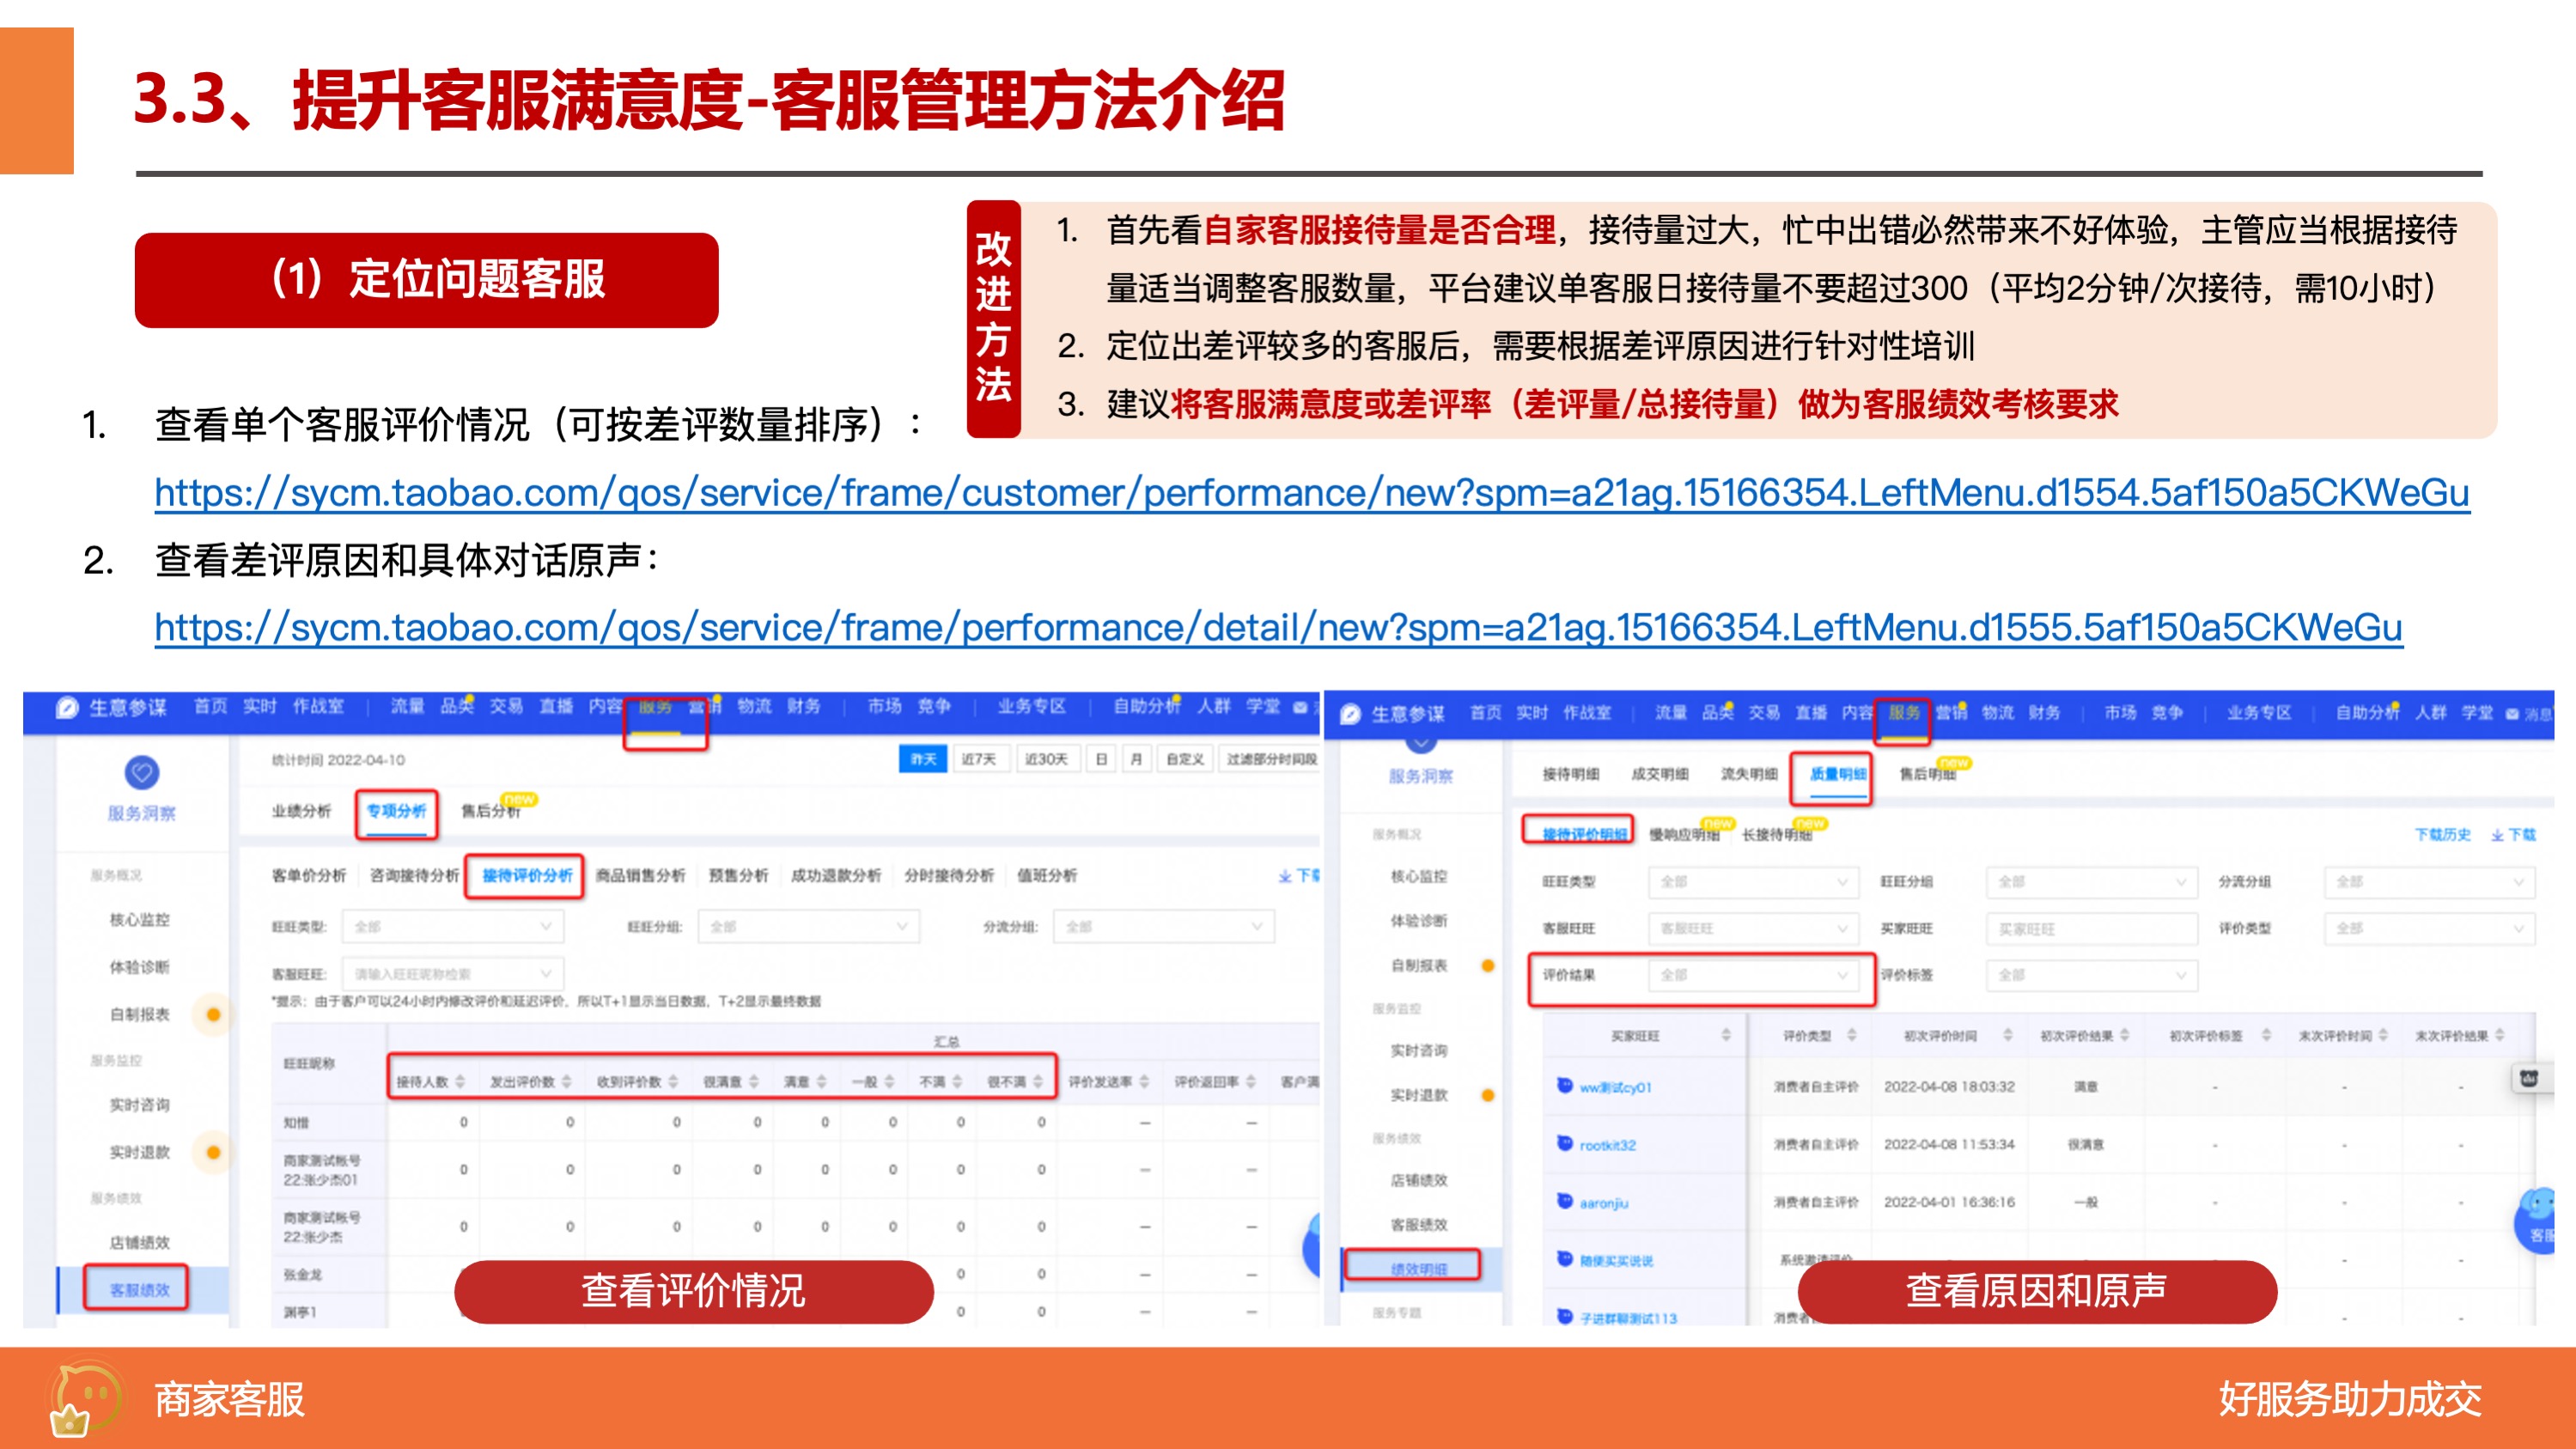Click the Wangwang icon beside ww测试cy01
Viewport: 2576px width, 1449px height.
[x=1565, y=1085]
